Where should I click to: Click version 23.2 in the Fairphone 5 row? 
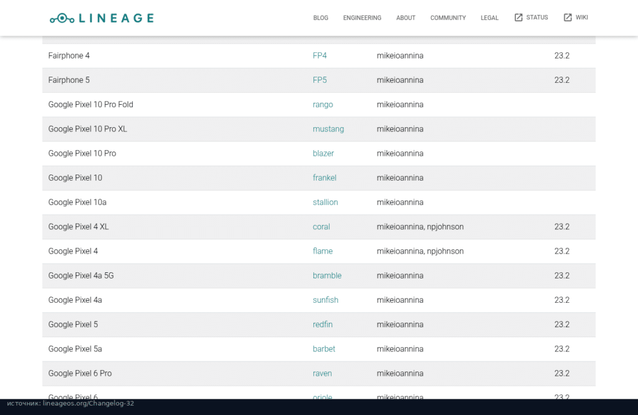pyautogui.click(x=562, y=80)
